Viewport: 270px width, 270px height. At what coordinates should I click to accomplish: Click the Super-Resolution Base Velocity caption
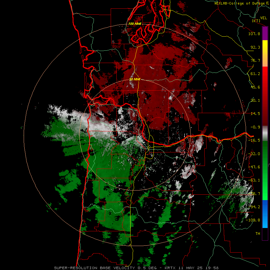point(136,268)
